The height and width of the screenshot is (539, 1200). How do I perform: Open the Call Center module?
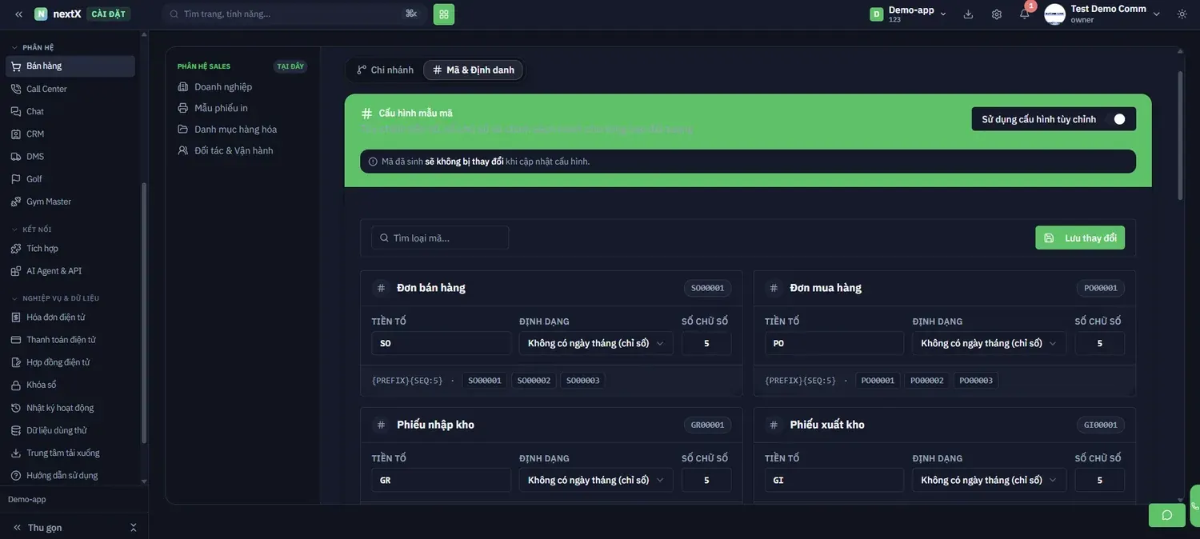tap(70, 89)
